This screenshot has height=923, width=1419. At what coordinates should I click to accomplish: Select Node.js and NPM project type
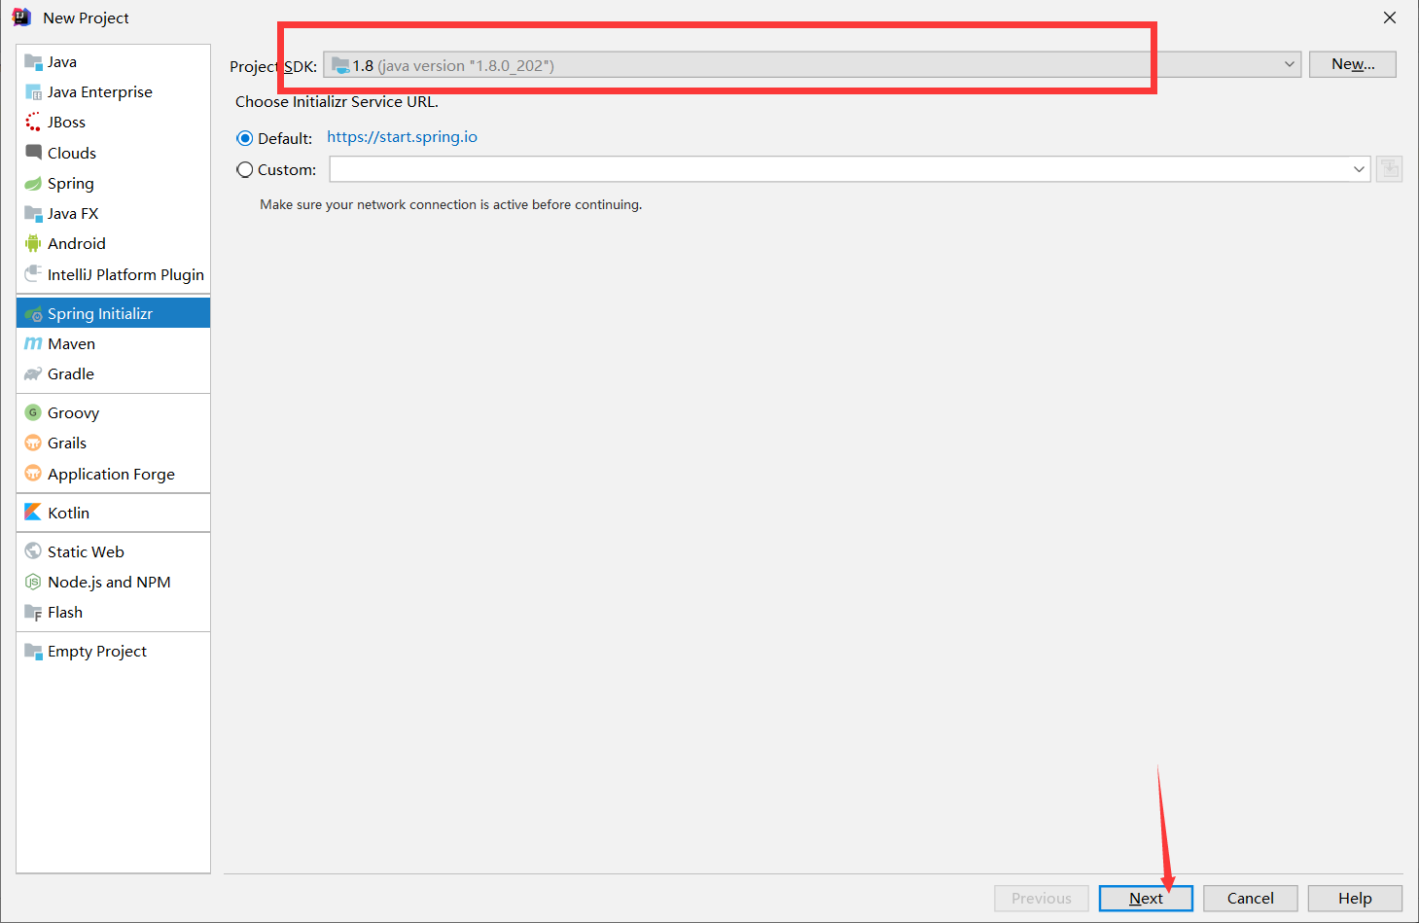tap(113, 583)
